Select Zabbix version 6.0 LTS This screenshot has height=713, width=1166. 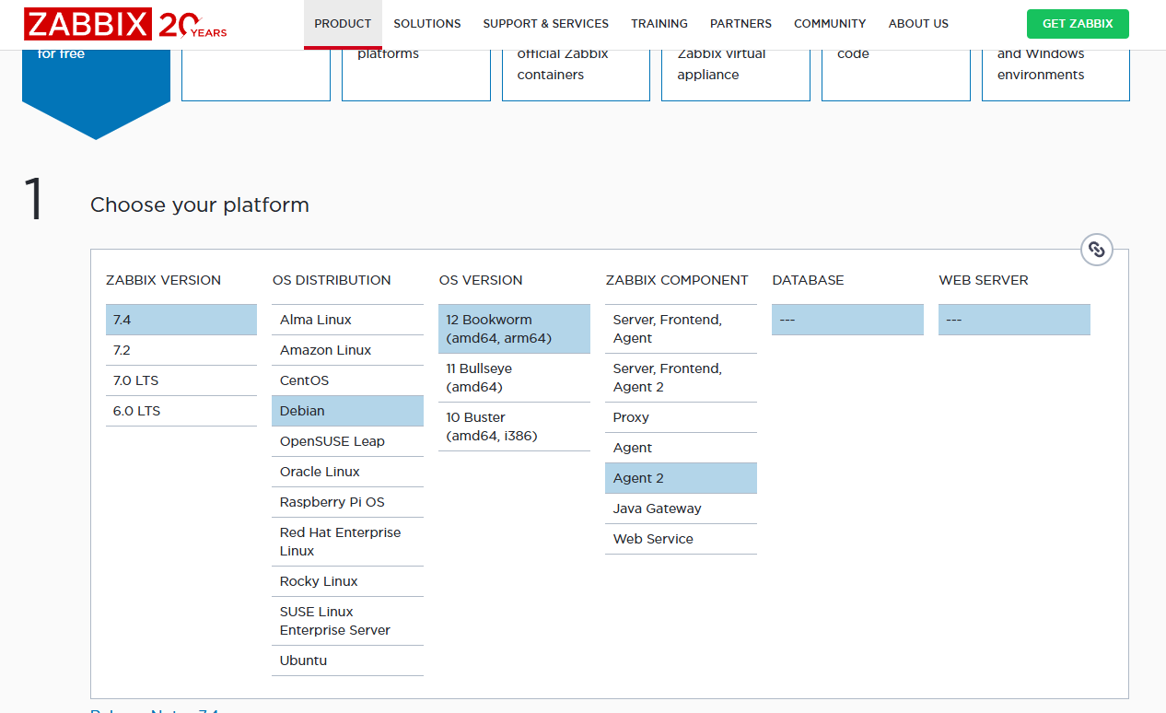point(181,411)
